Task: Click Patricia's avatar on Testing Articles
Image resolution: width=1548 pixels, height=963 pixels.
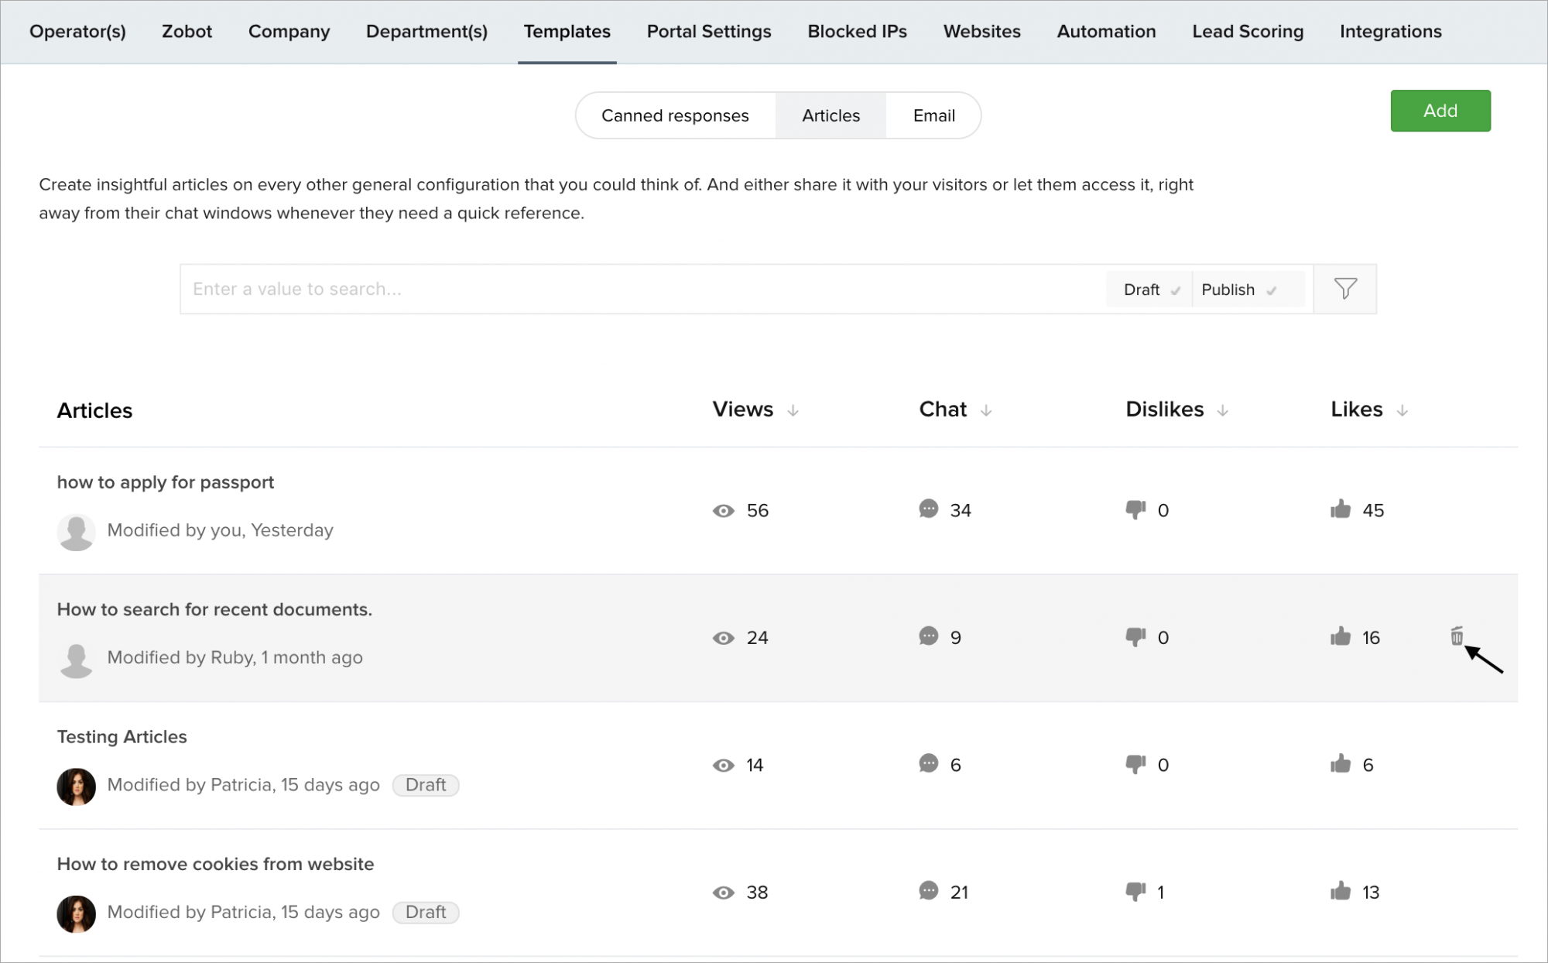Action: tap(76, 787)
